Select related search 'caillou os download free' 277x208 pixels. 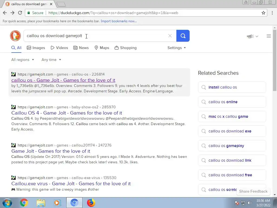tap(232, 175)
